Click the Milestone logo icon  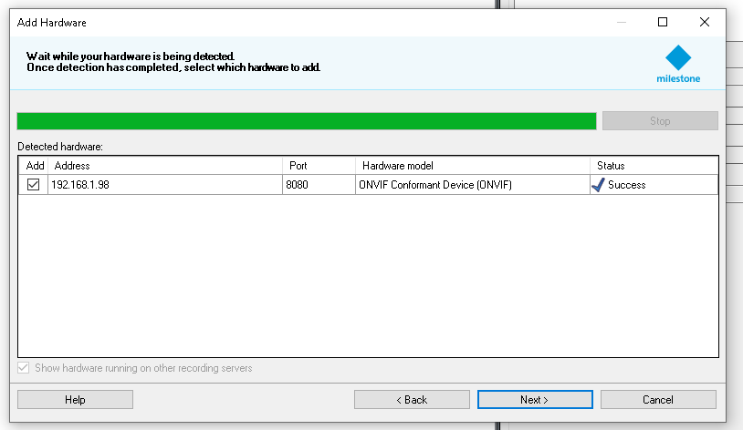pyautogui.click(x=678, y=57)
